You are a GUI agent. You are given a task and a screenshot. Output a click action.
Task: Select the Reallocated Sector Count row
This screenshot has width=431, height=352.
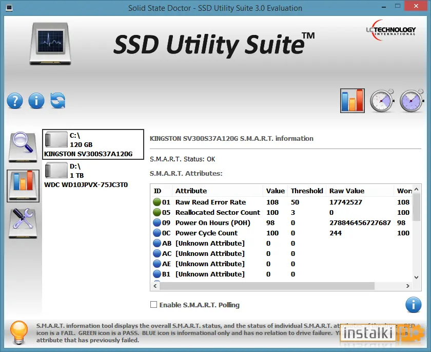point(282,212)
